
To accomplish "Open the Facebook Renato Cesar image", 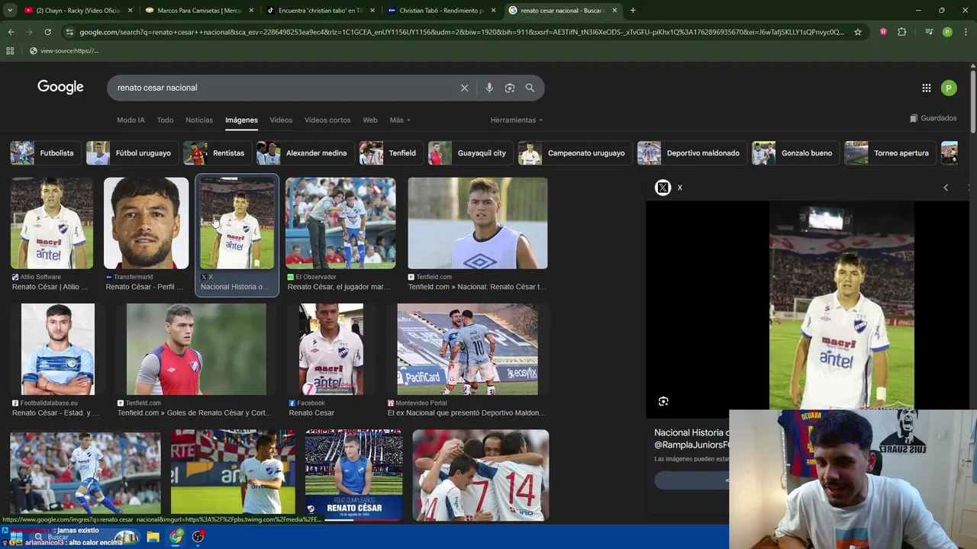I will [x=331, y=349].
